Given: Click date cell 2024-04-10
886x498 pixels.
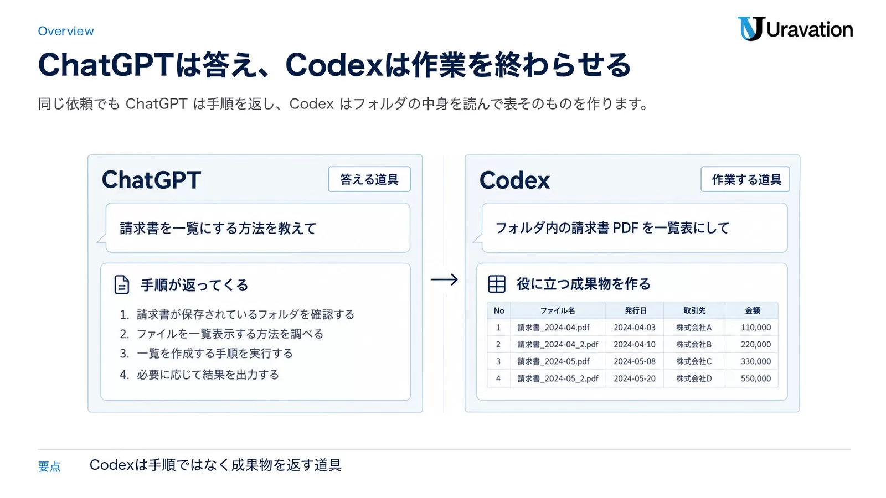Looking at the screenshot, I should 635,344.
